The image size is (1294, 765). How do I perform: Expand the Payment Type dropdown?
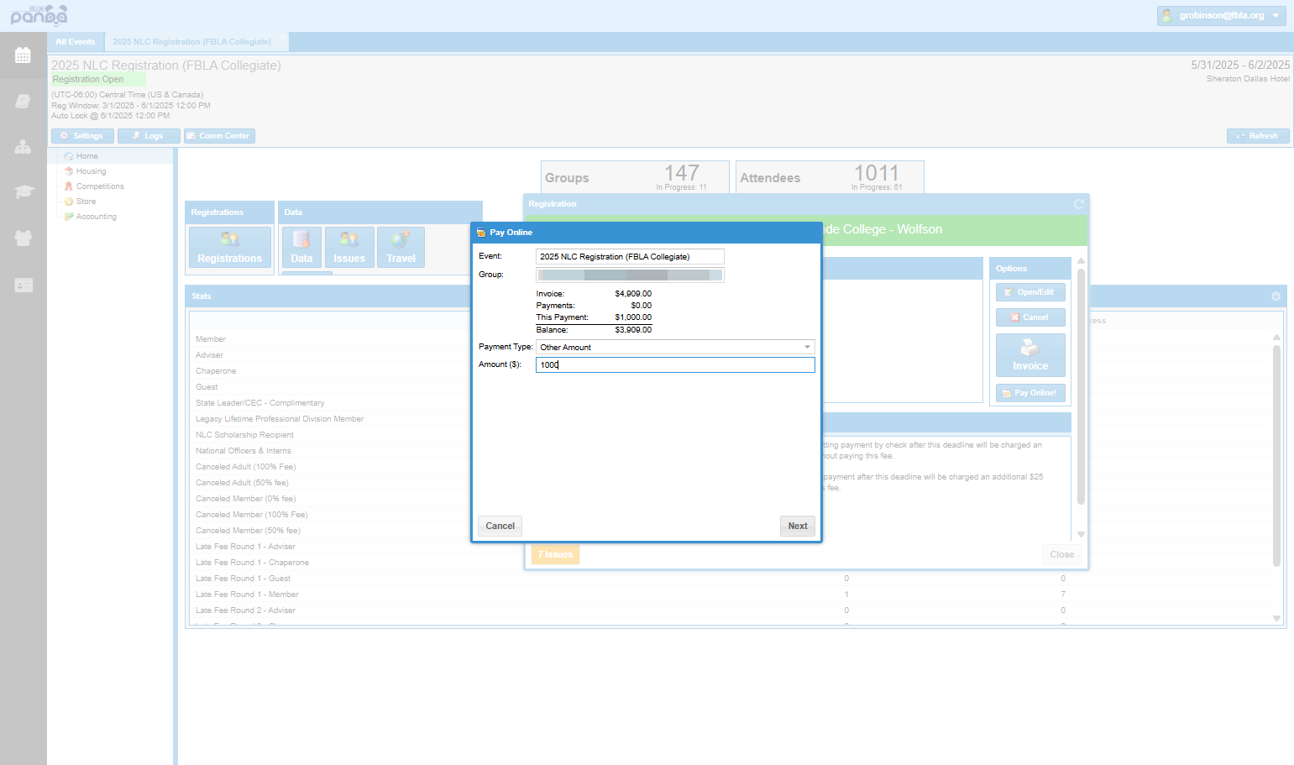point(675,347)
